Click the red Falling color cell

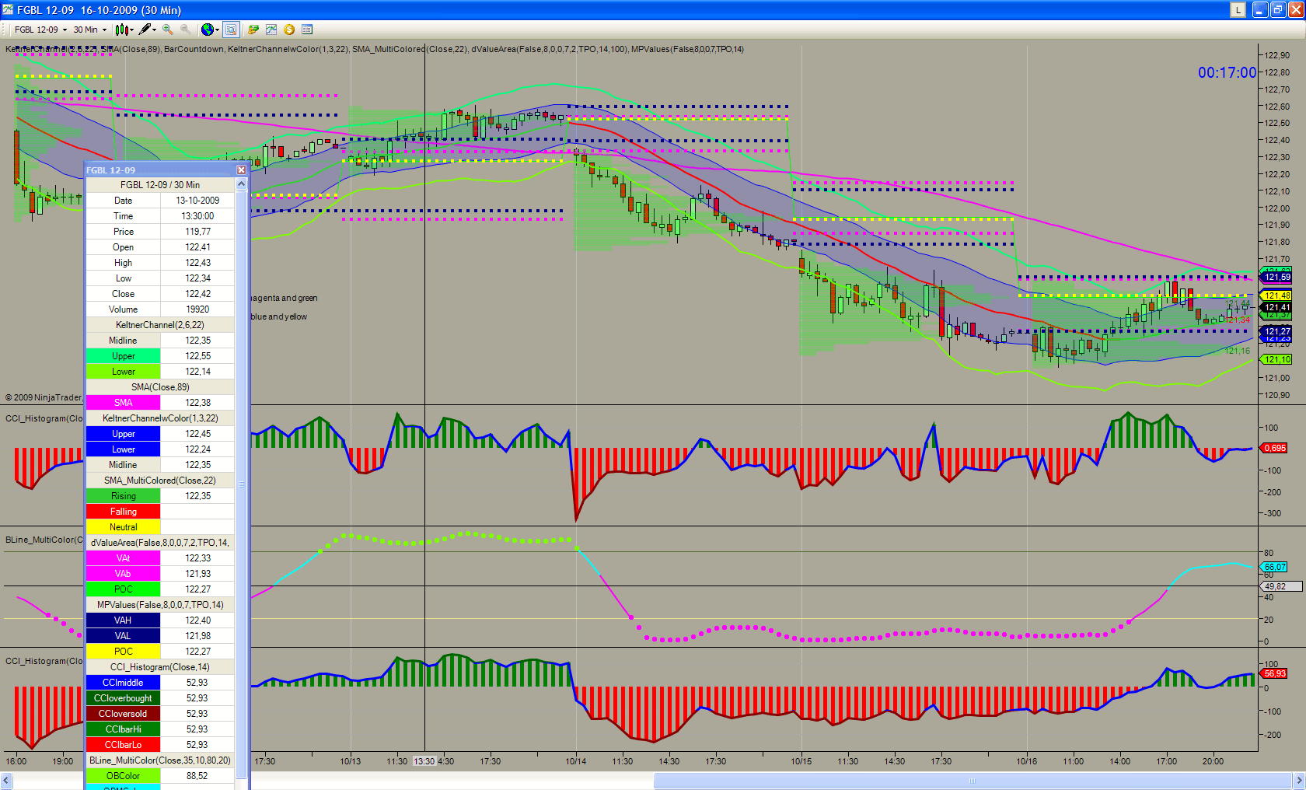click(123, 512)
